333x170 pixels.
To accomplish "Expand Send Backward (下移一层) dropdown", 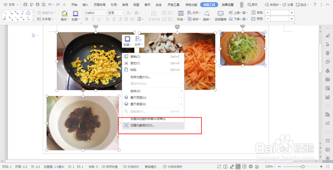I will tap(247, 19).
